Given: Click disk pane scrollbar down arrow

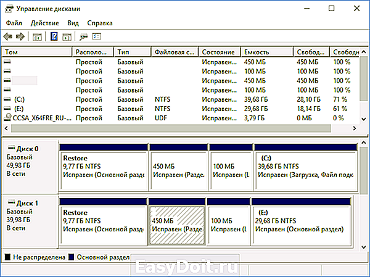Looking at the screenshot, I should point(364,247).
